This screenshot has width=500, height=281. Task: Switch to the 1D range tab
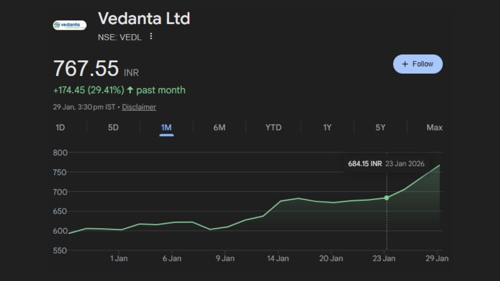click(60, 128)
